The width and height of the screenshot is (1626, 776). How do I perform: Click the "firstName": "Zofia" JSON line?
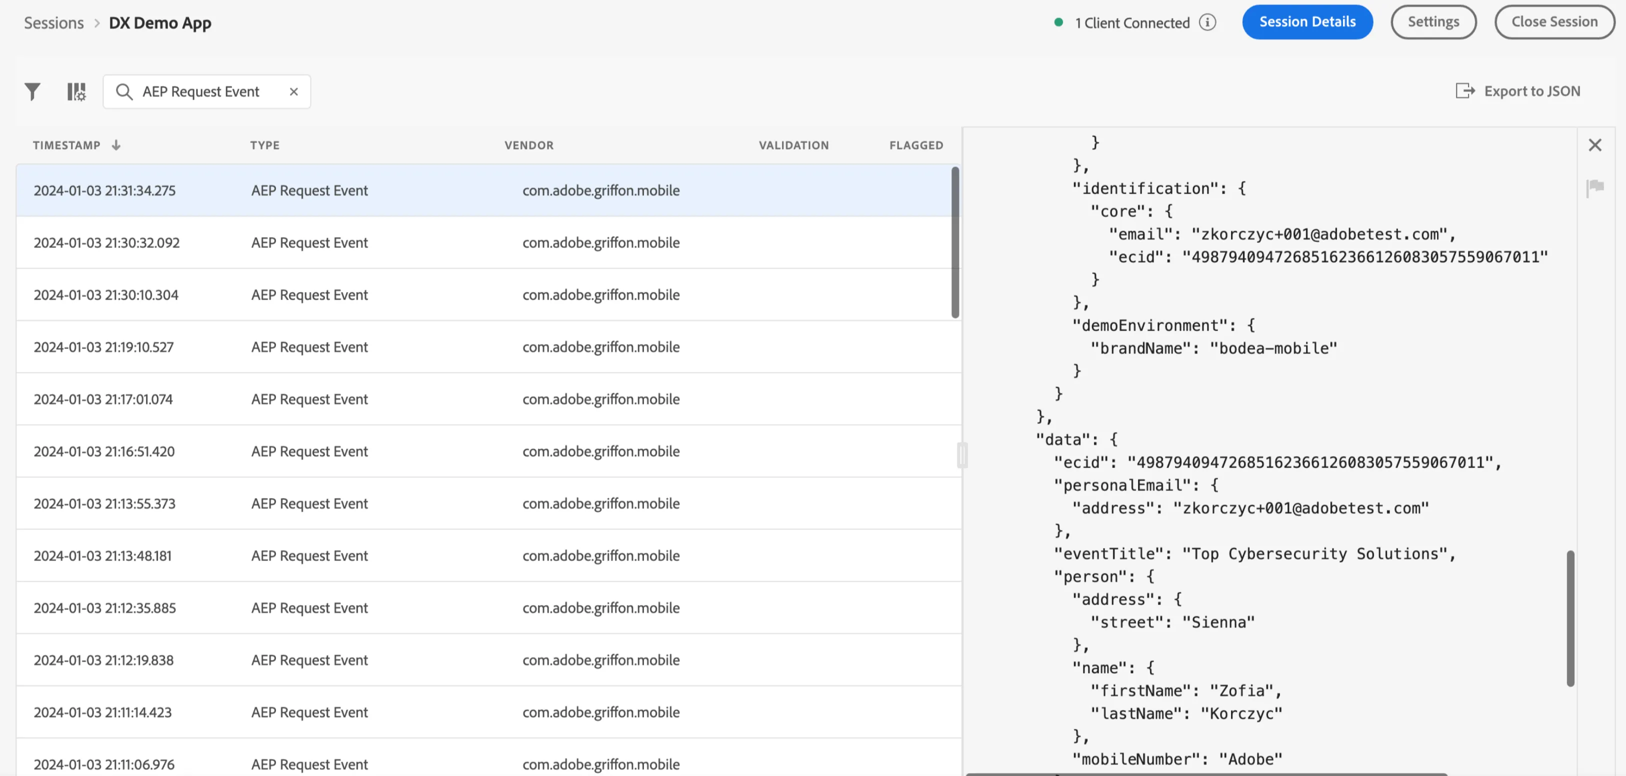point(1186,691)
